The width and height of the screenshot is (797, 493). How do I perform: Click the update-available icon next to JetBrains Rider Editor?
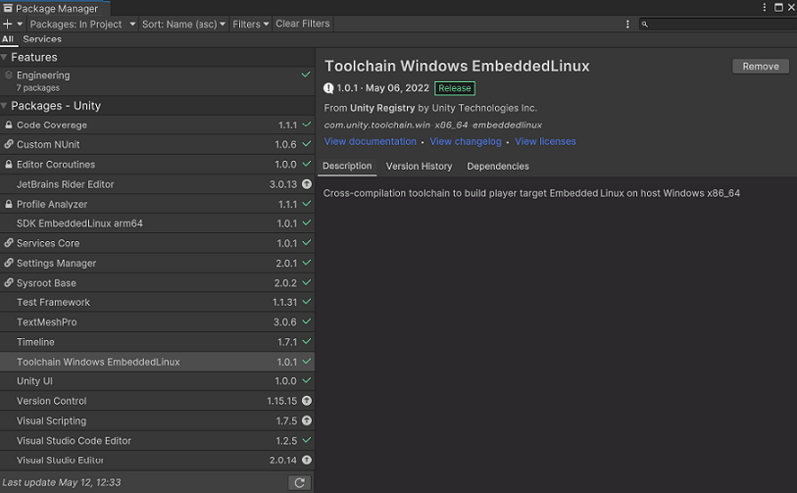pyautogui.click(x=307, y=184)
